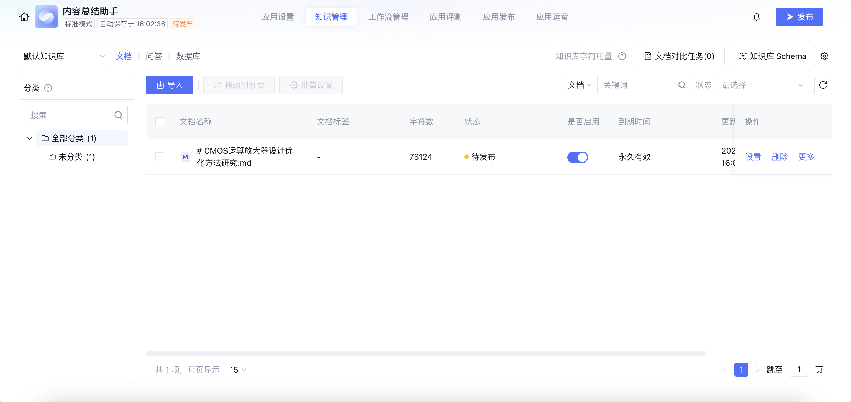Click keyword search magnifier icon
The image size is (851, 402).
click(x=682, y=85)
